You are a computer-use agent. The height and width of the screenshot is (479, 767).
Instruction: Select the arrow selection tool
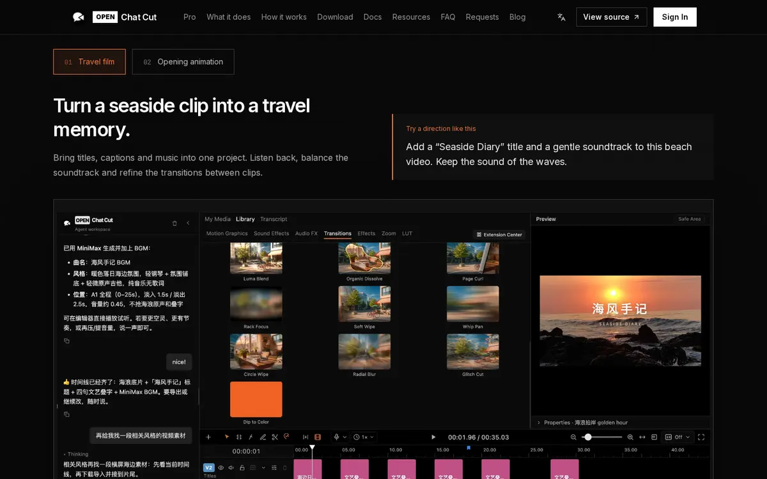click(227, 437)
